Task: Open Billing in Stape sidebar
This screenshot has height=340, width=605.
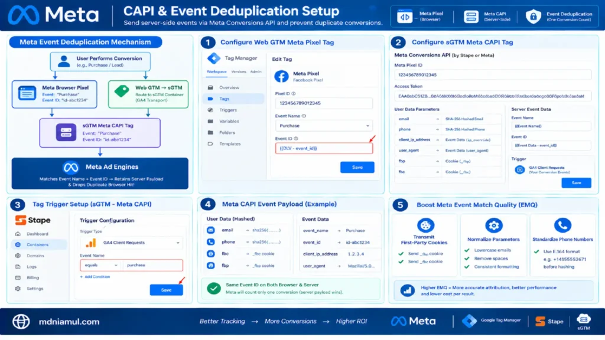Action: click(39, 277)
